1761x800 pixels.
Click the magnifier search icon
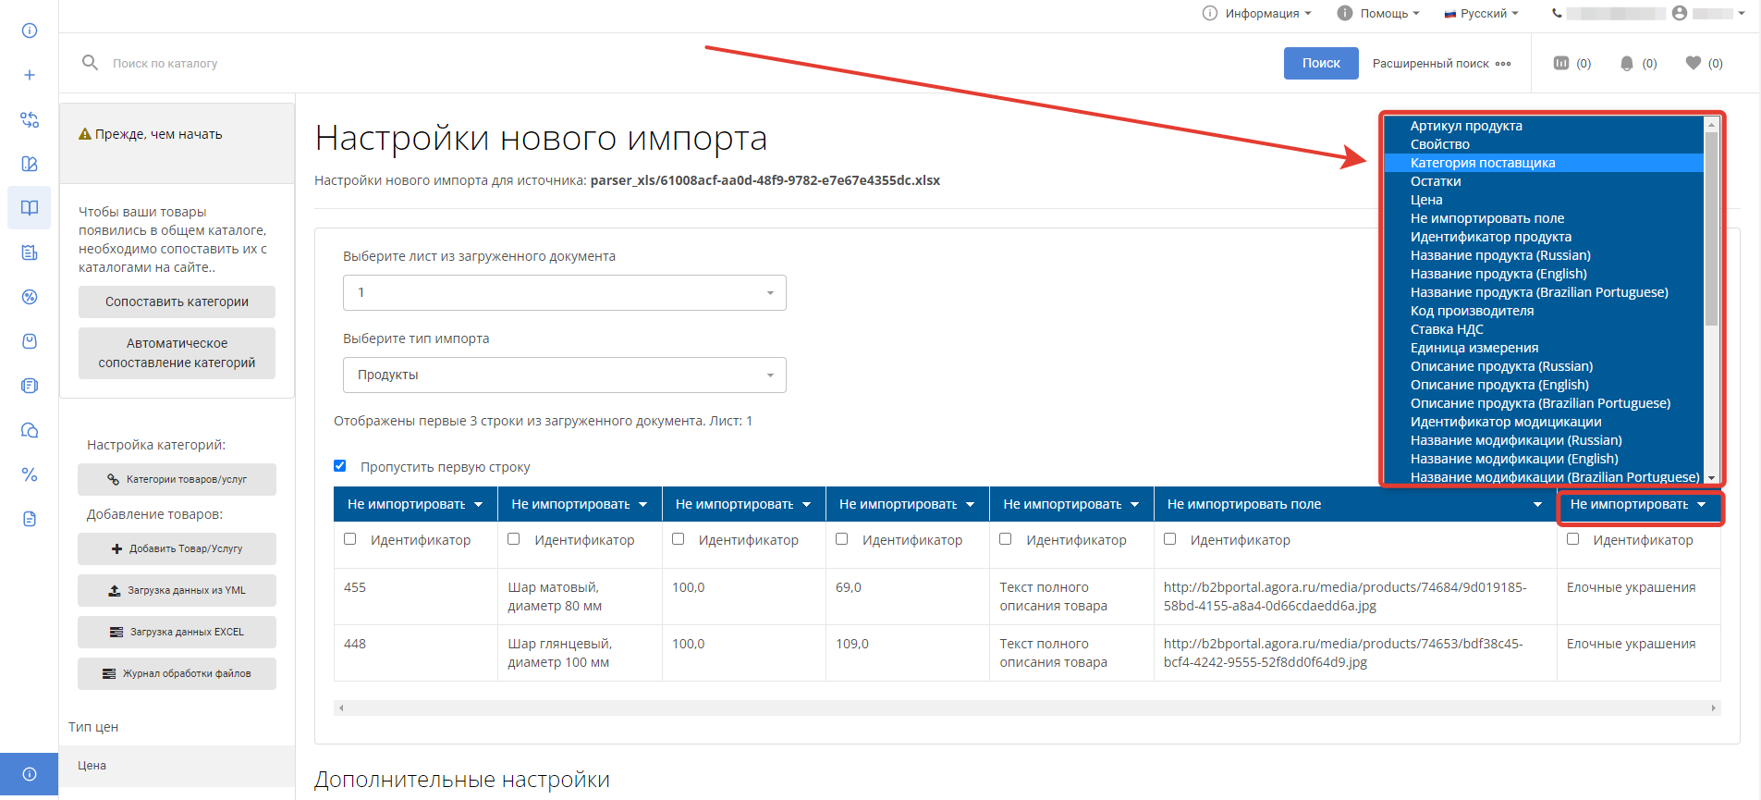[90, 63]
